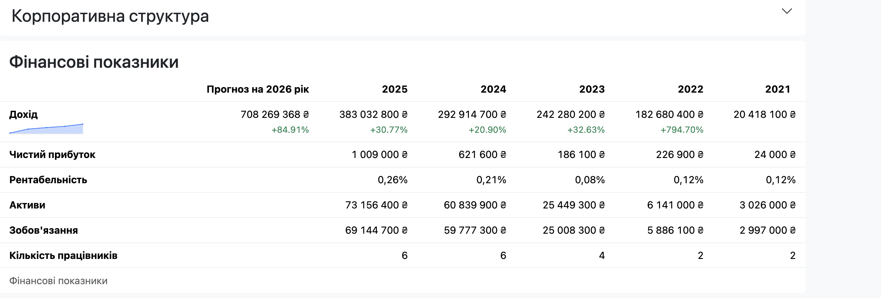
Task: Click the 2025 net profit 1 009 000 ₴
Action: (380, 155)
